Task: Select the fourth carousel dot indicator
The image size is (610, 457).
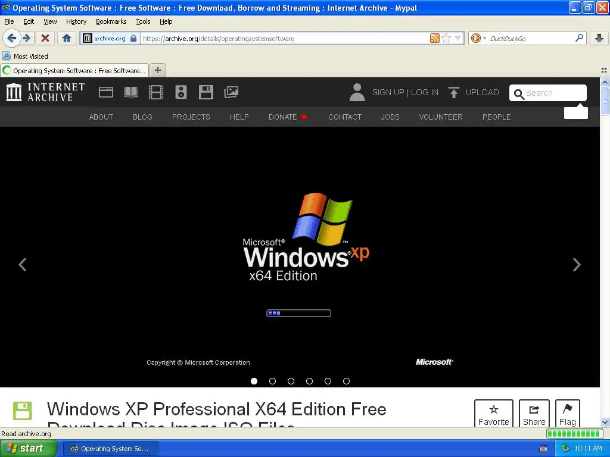Action: 309,381
